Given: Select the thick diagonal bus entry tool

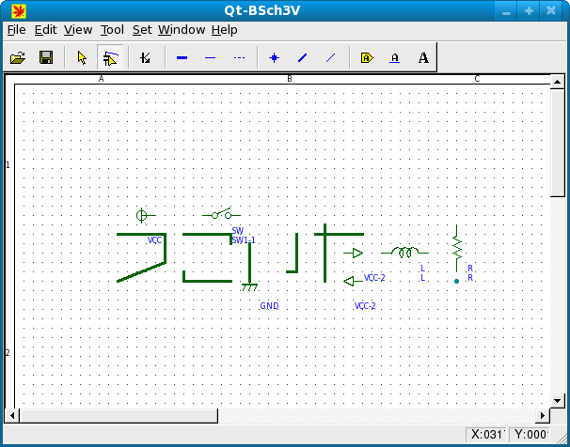Looking at the screenshot, I should pyautogui.click(x=302, y=58).
